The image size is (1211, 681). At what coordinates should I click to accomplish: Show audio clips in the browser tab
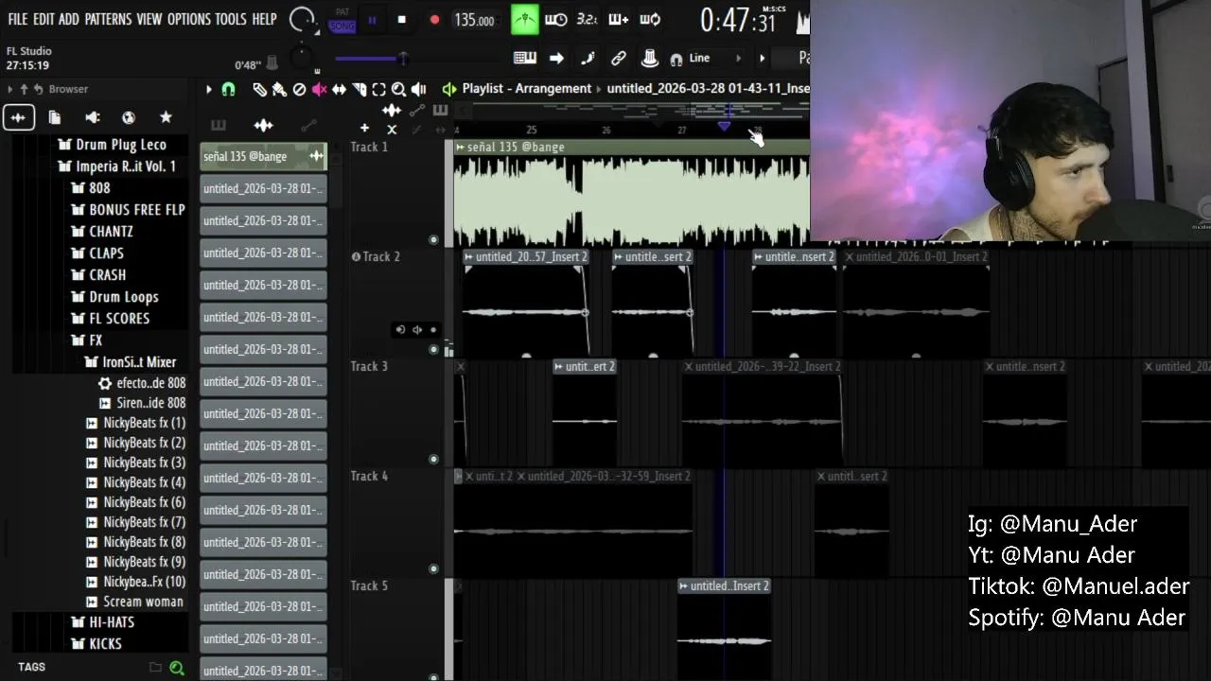18,117
